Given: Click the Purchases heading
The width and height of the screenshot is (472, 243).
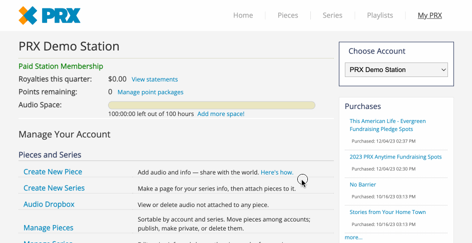Looking at the screenshot, I should (363, 106).
